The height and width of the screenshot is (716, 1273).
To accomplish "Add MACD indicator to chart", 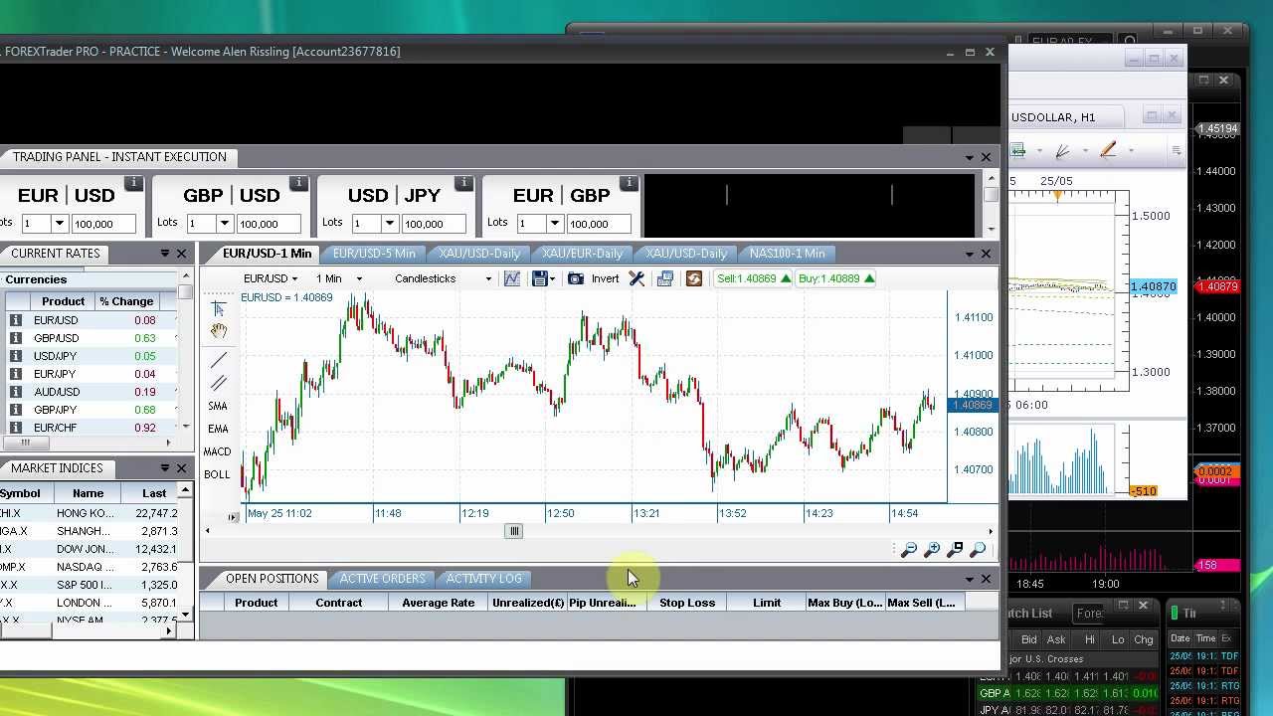I will pos(217,451).
